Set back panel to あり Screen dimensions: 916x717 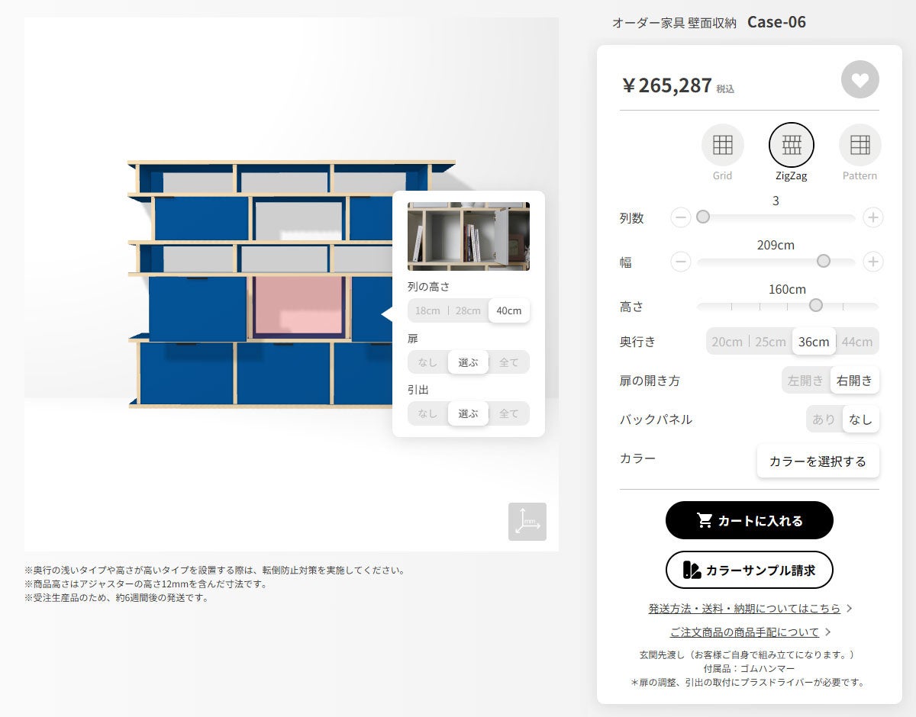point(824,419)
